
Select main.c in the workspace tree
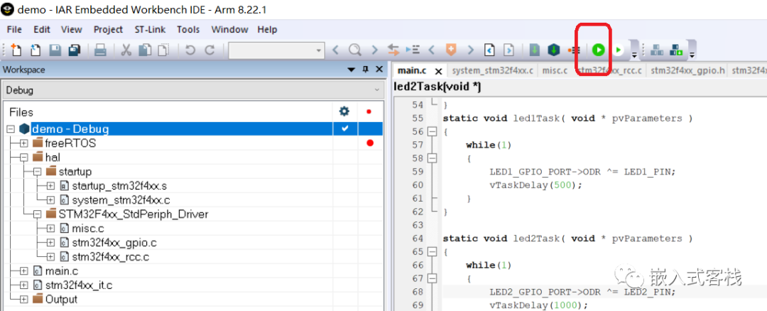[62, 271]
